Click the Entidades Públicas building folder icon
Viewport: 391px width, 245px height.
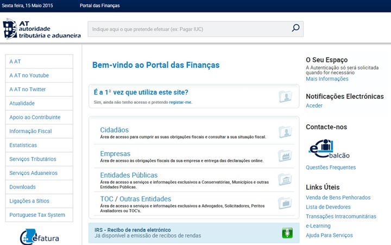[x=285, y=179]
